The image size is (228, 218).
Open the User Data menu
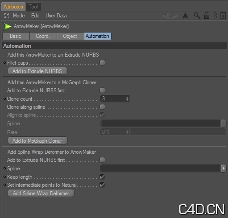(56, 16)
